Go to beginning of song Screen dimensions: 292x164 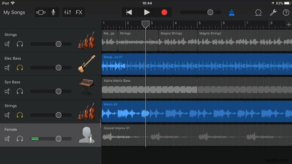[129, 12]
